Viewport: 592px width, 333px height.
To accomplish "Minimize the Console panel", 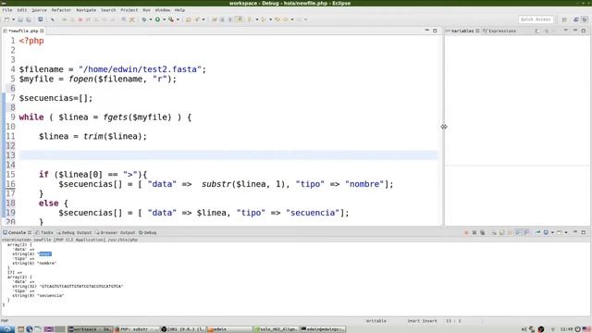I will 575,232.
